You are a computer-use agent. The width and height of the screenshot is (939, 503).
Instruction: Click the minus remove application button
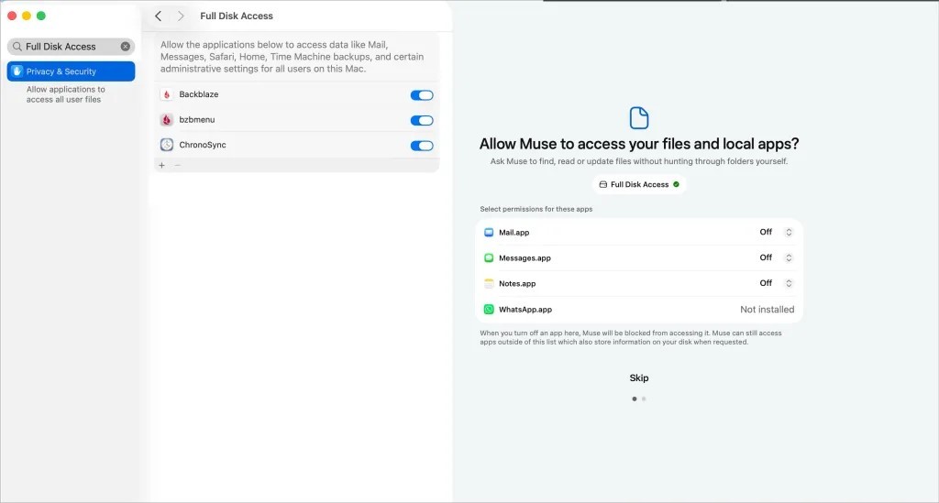177,165
